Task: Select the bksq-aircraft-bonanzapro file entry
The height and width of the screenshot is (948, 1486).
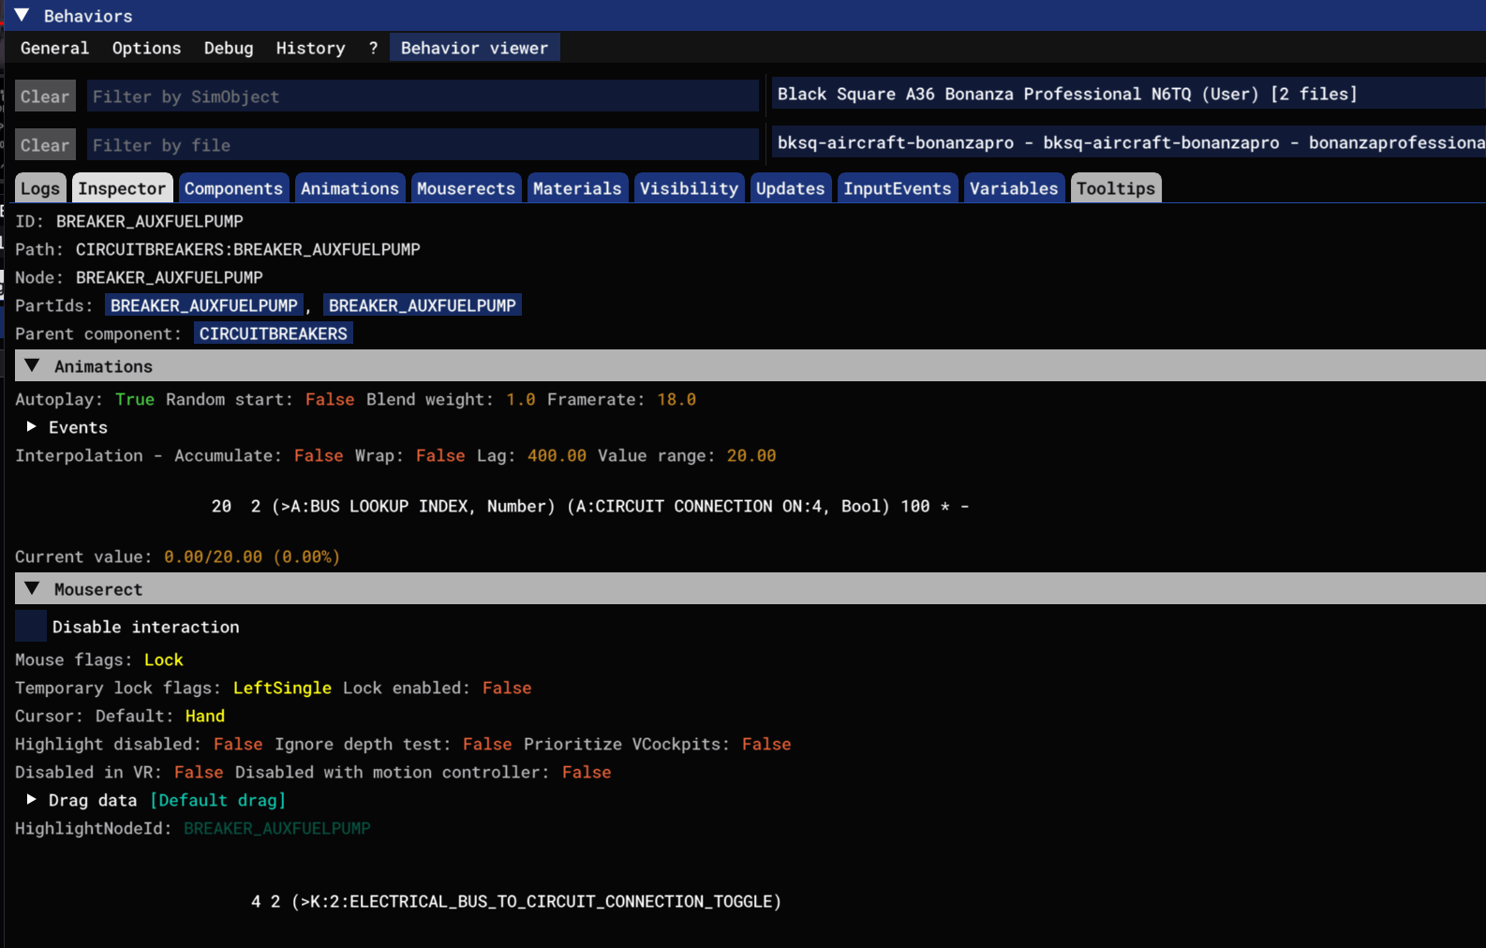Action: 1128,142
